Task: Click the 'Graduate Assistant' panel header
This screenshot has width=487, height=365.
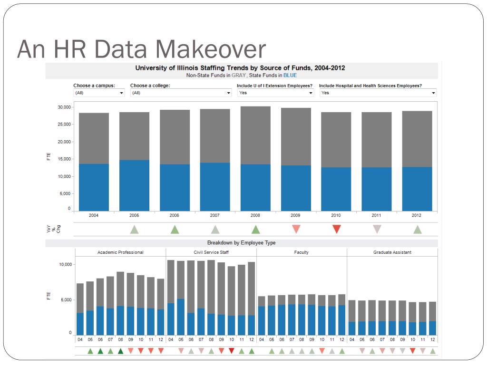Action: [x=392, y=252]
